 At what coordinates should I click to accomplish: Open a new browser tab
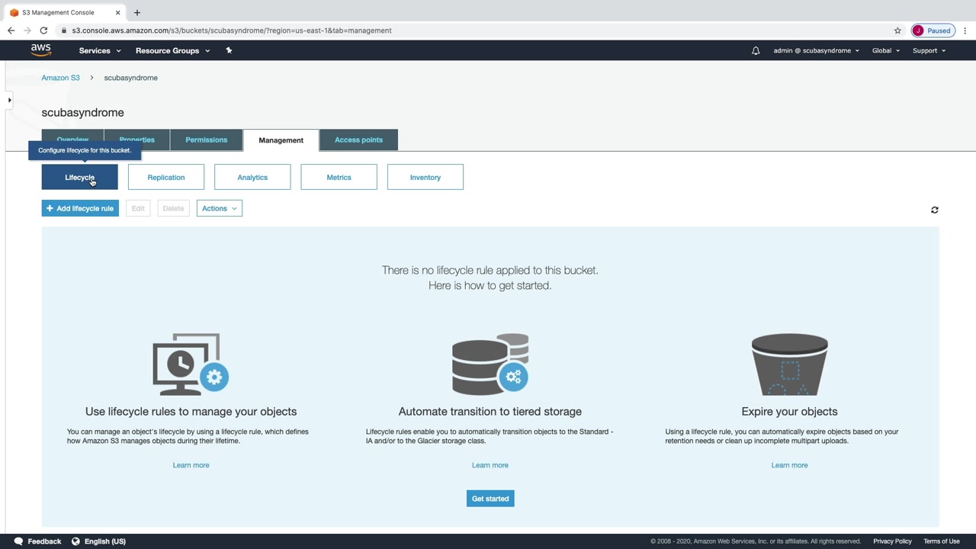(x=137, y=12)
